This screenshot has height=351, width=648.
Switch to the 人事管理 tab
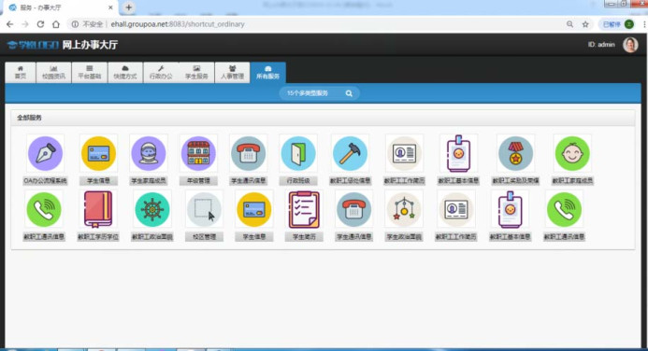[x=232, y=73]
